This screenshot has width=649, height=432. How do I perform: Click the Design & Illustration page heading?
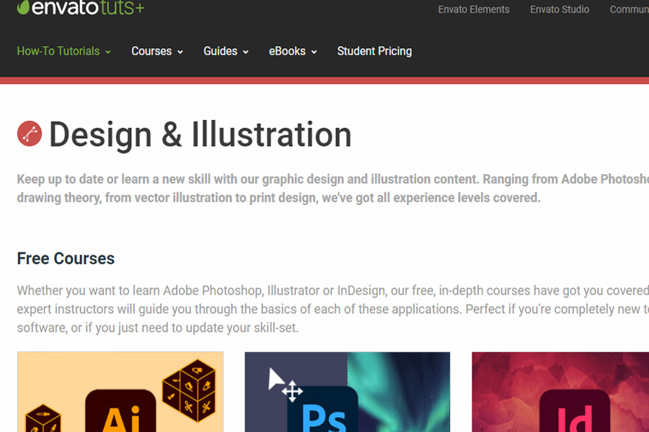click(x=200, y=135)
